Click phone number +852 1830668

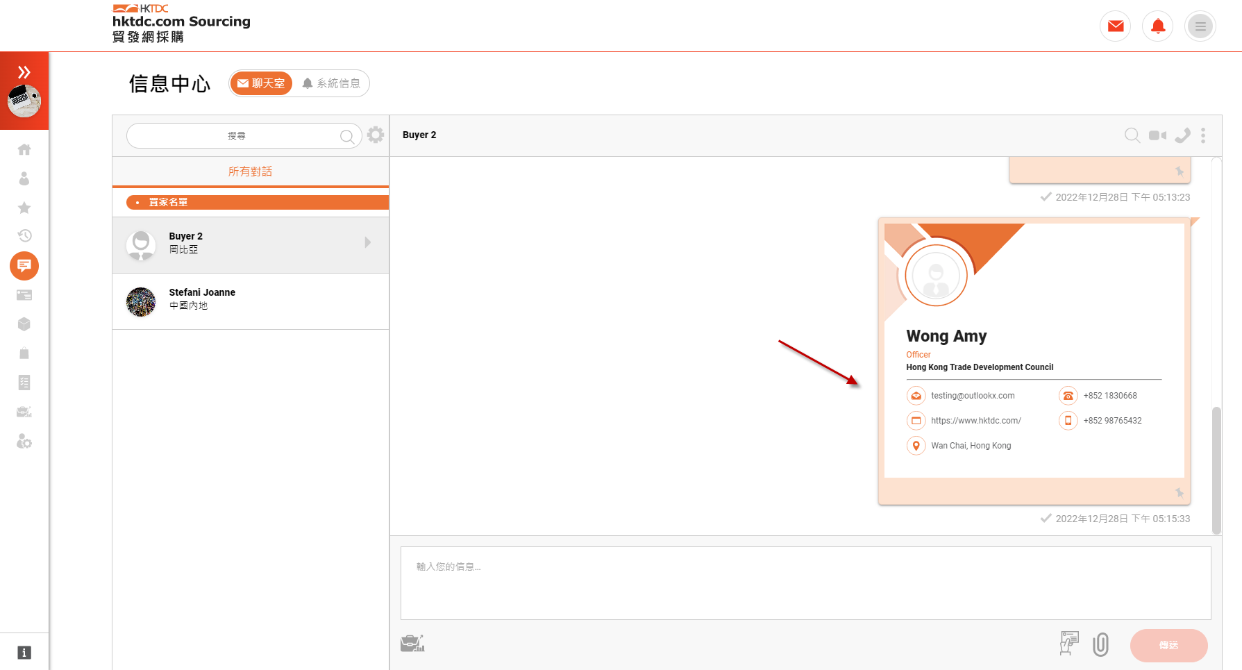click(x=1110, y=396)
